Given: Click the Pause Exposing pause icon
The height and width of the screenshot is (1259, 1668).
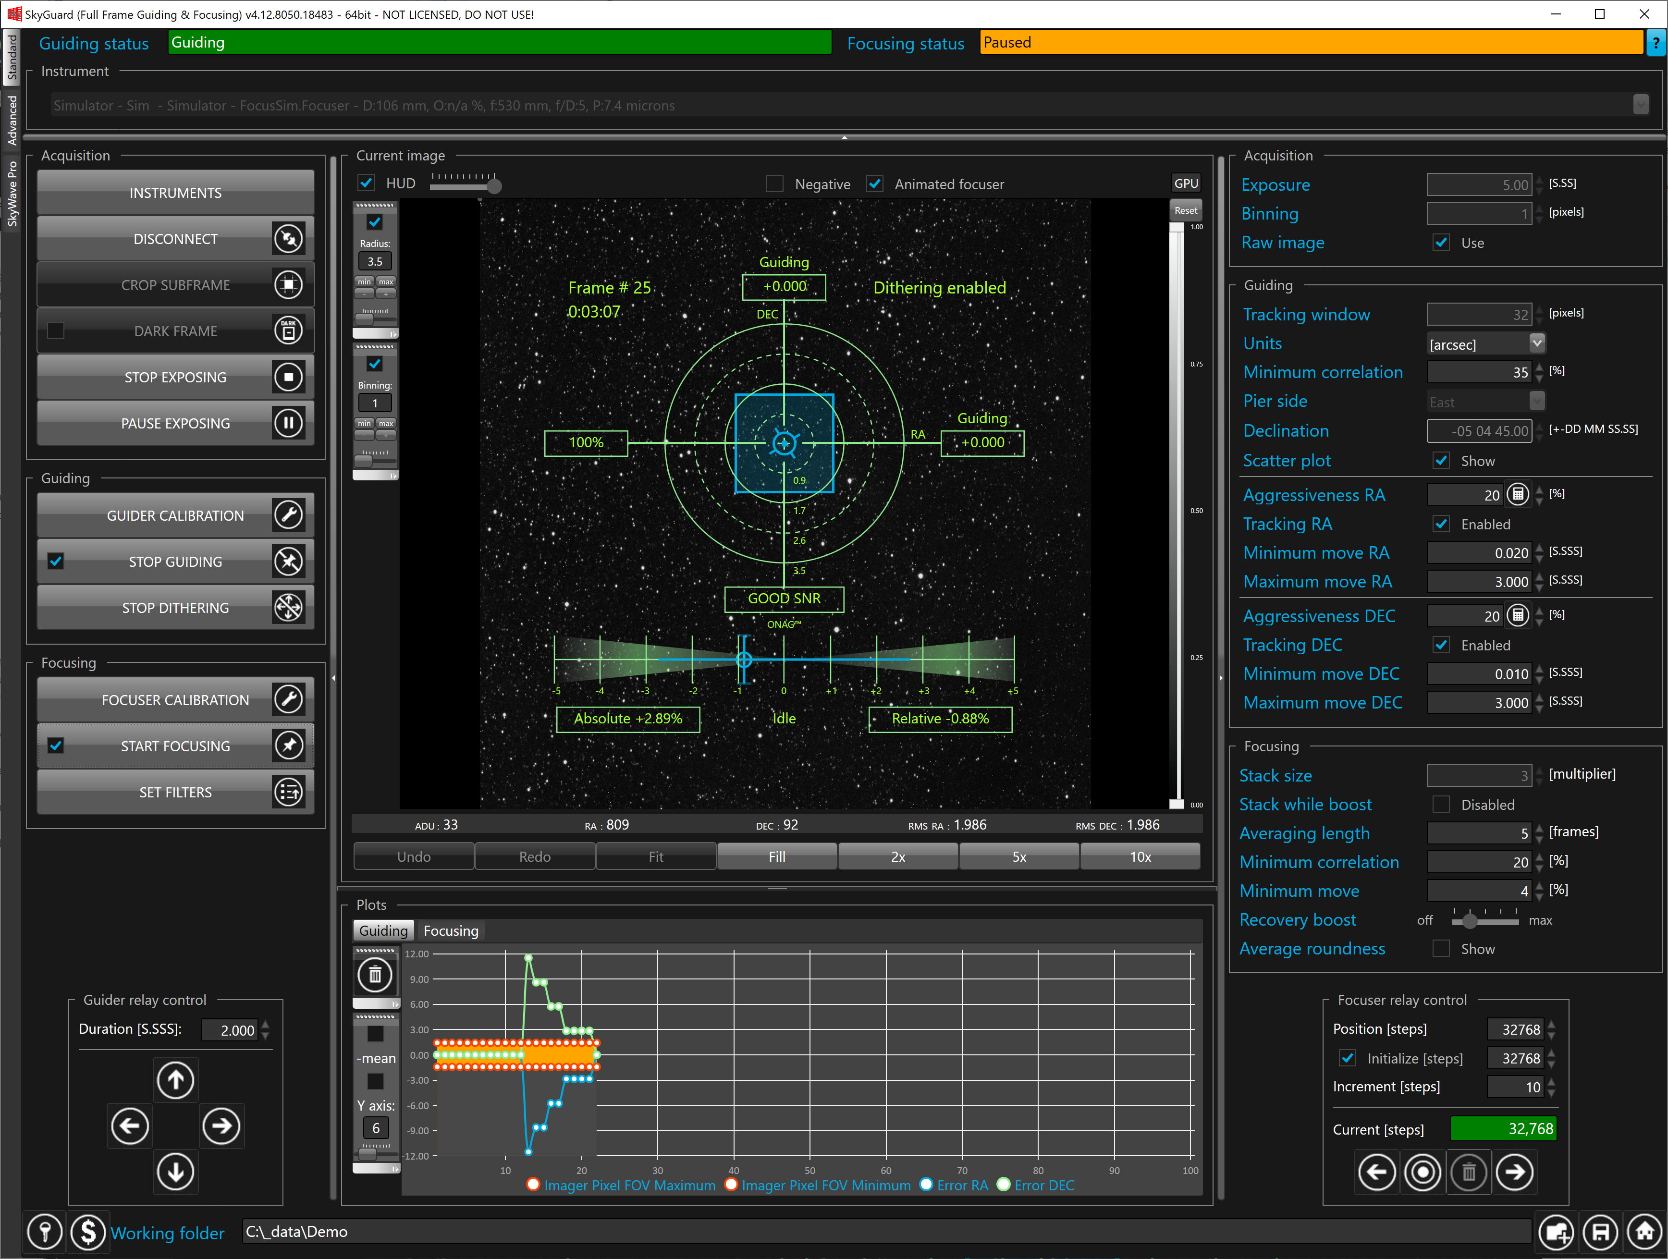Looking at the screenshot, I should (288, 423).
